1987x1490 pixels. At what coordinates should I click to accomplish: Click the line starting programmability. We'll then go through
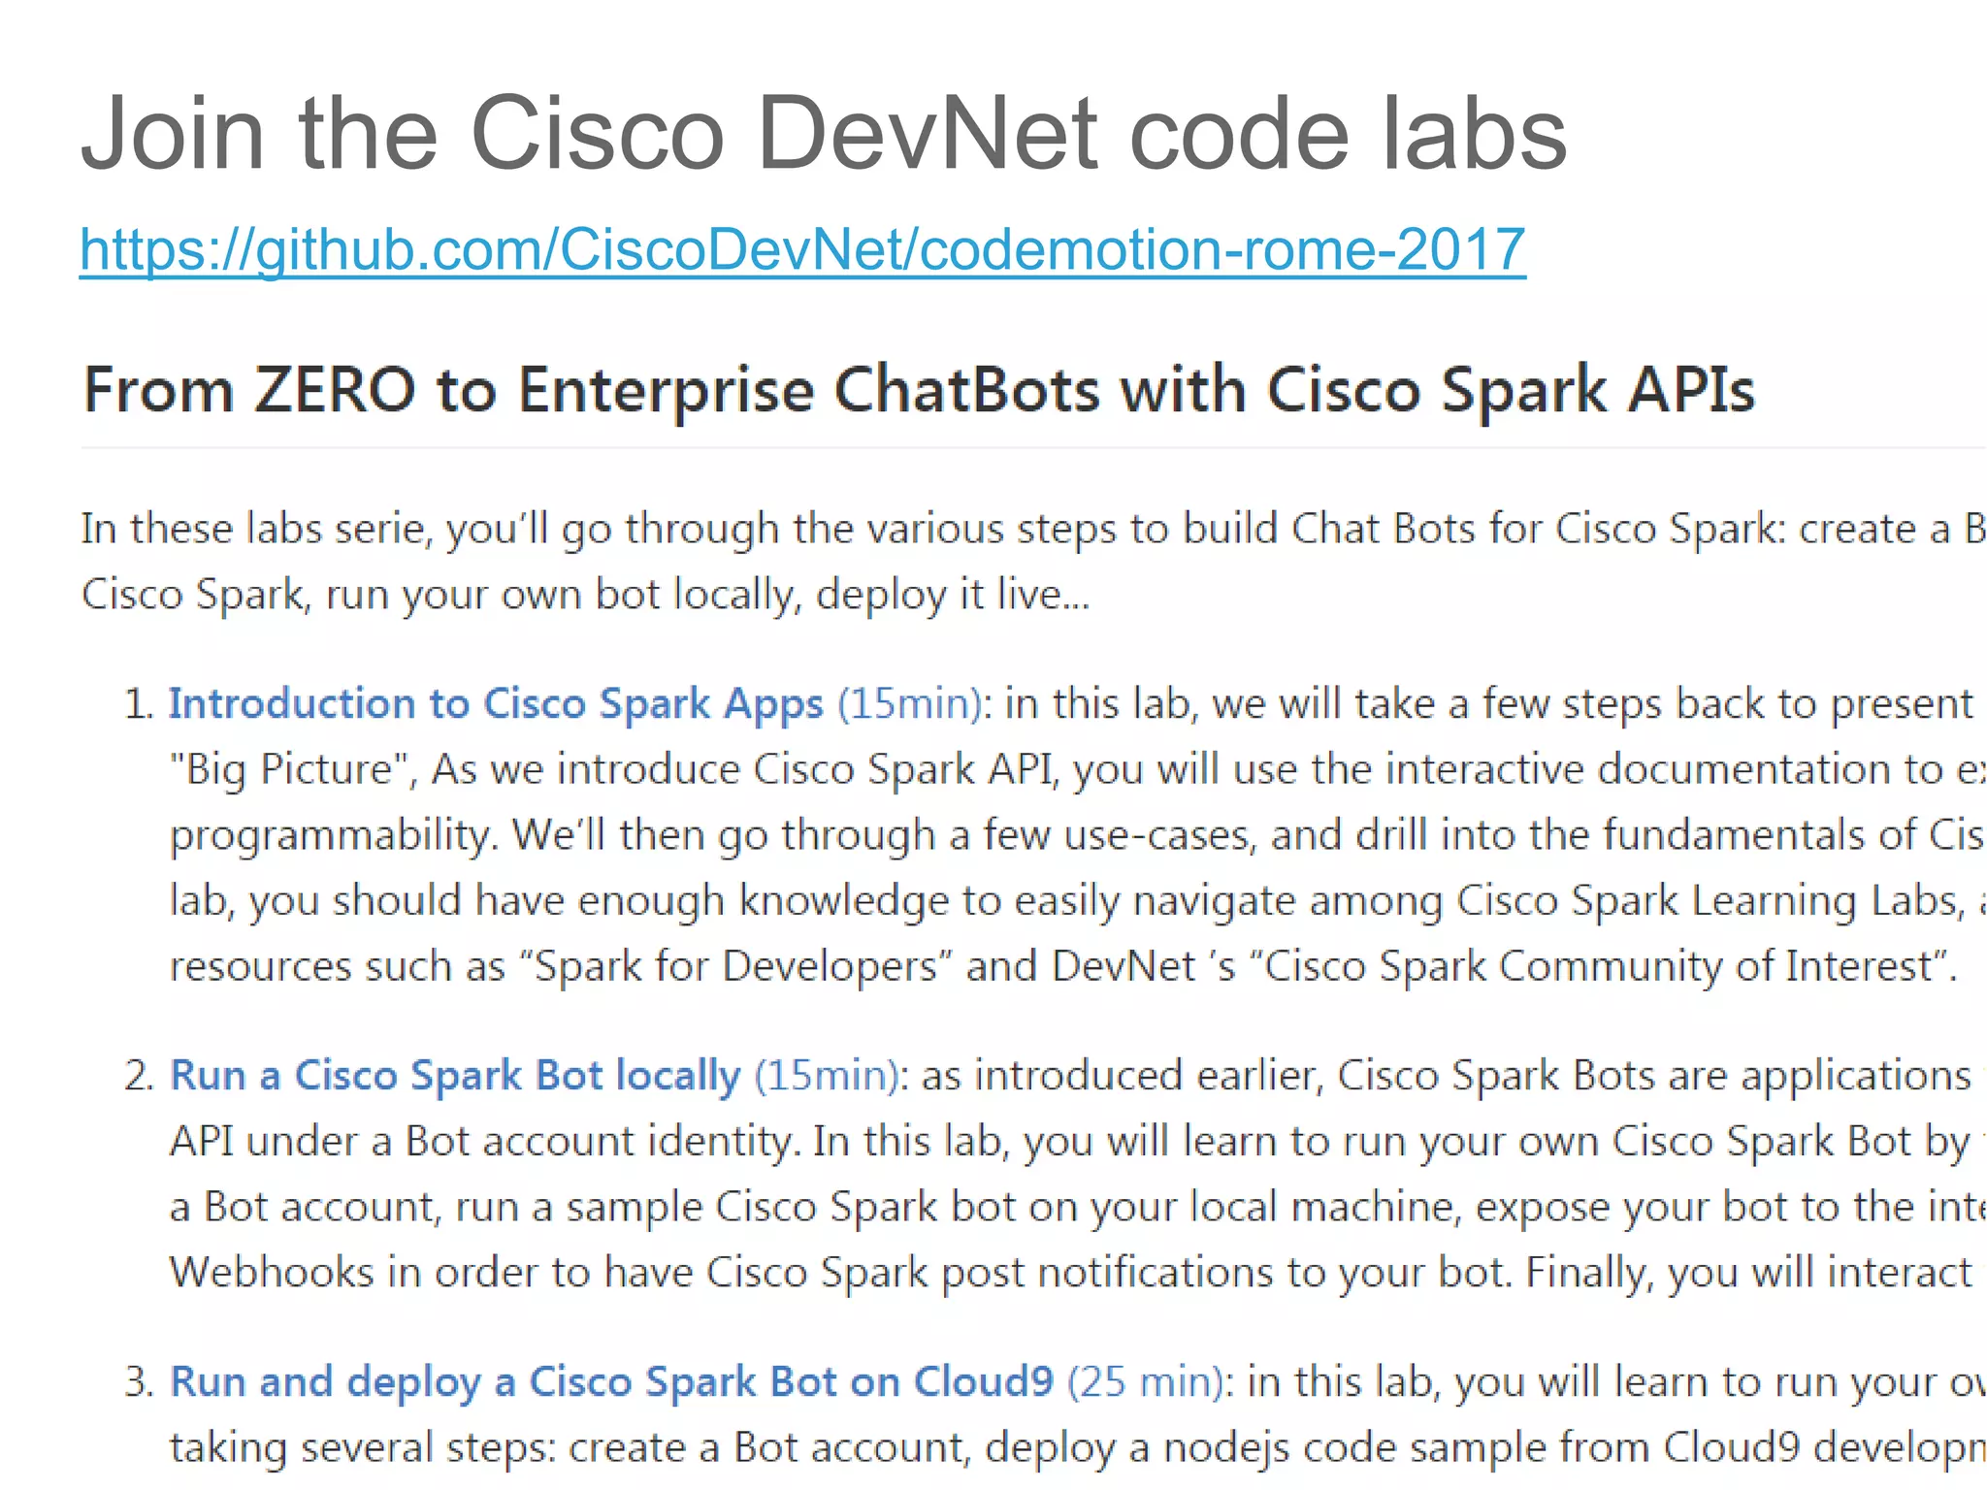pos(1077,835)
